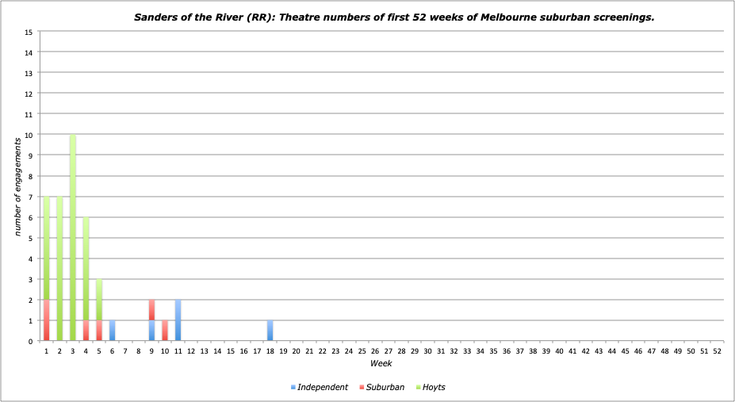
Task: Click the blue Independent bar at week 11
Action: pos(178,320)
